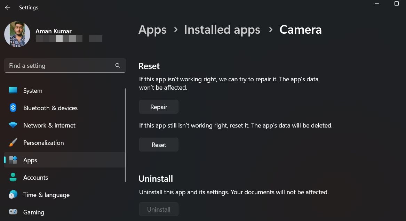Click the Reset button for Camera
This screenshot has height=221, width=406.
pyautogui.click(x=159, y=145)
